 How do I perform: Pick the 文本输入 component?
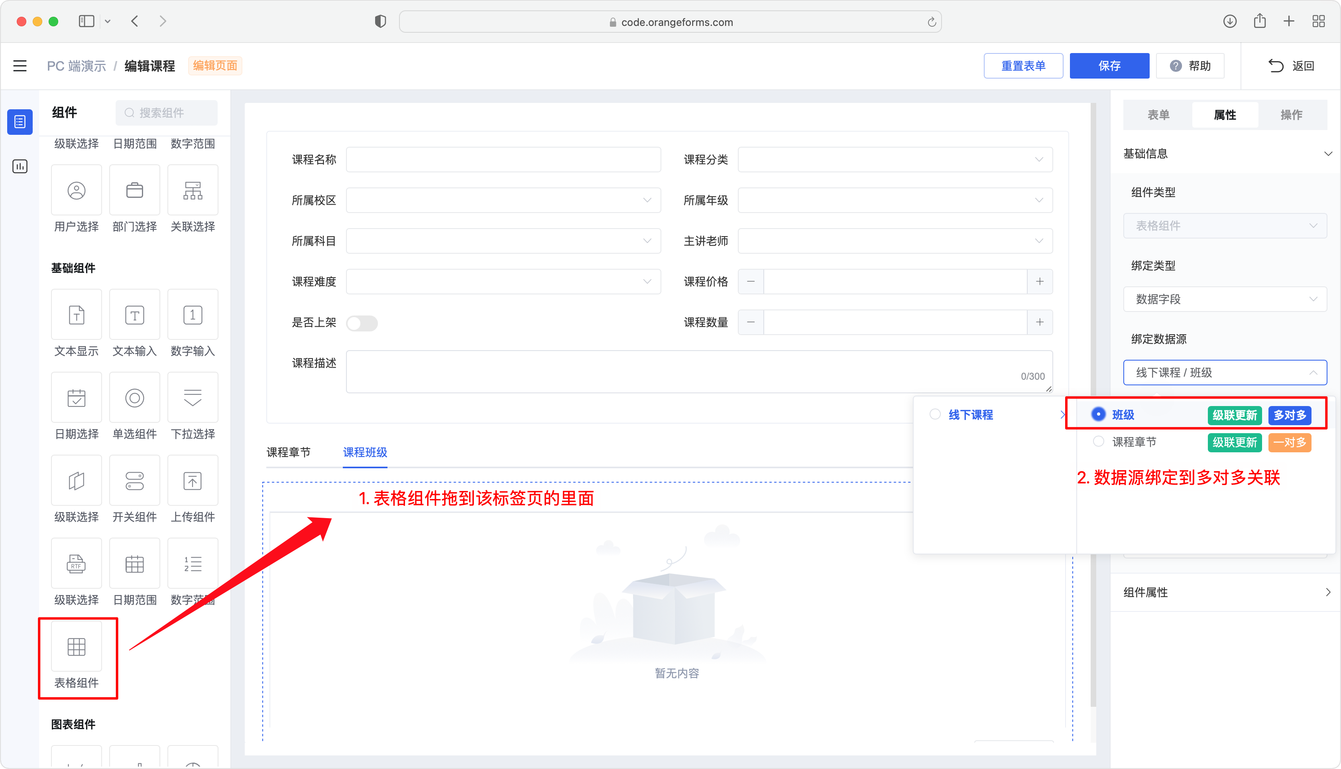pos(135,315)
